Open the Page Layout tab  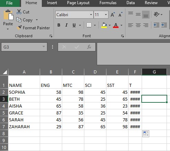click(78, 3)
